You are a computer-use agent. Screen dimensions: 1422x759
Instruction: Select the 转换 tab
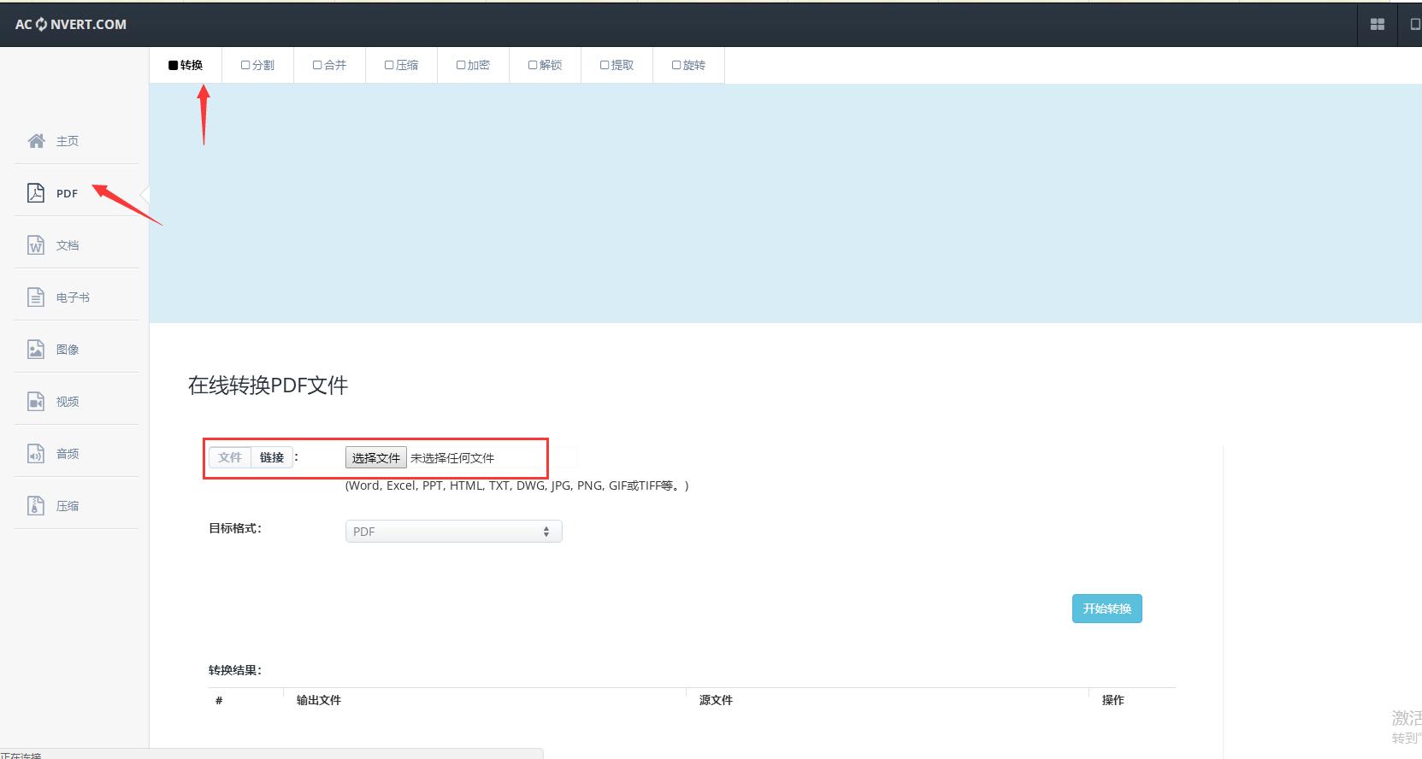point(186,65)
